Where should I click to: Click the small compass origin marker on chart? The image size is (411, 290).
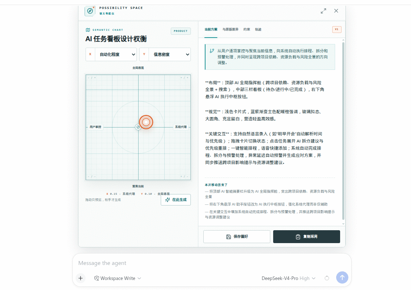click(x=138, y=127)
